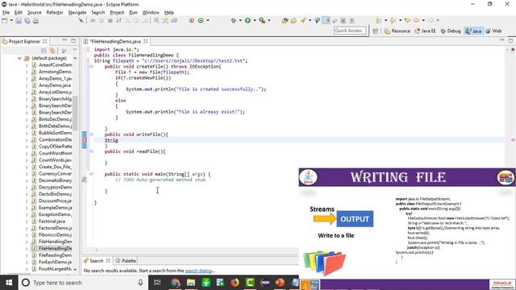Click Collapse All in Project Explorer
This screenshot has height=290, width=516.
pos(44,50)
